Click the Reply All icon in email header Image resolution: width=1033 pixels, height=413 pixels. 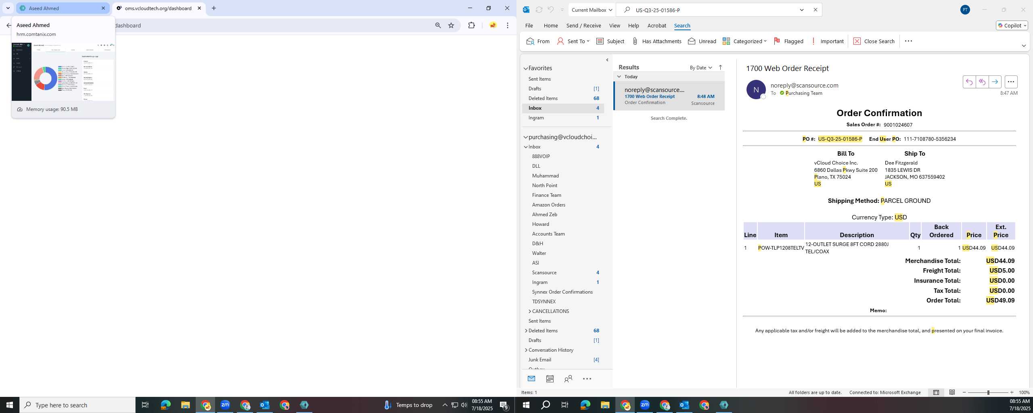982,82
